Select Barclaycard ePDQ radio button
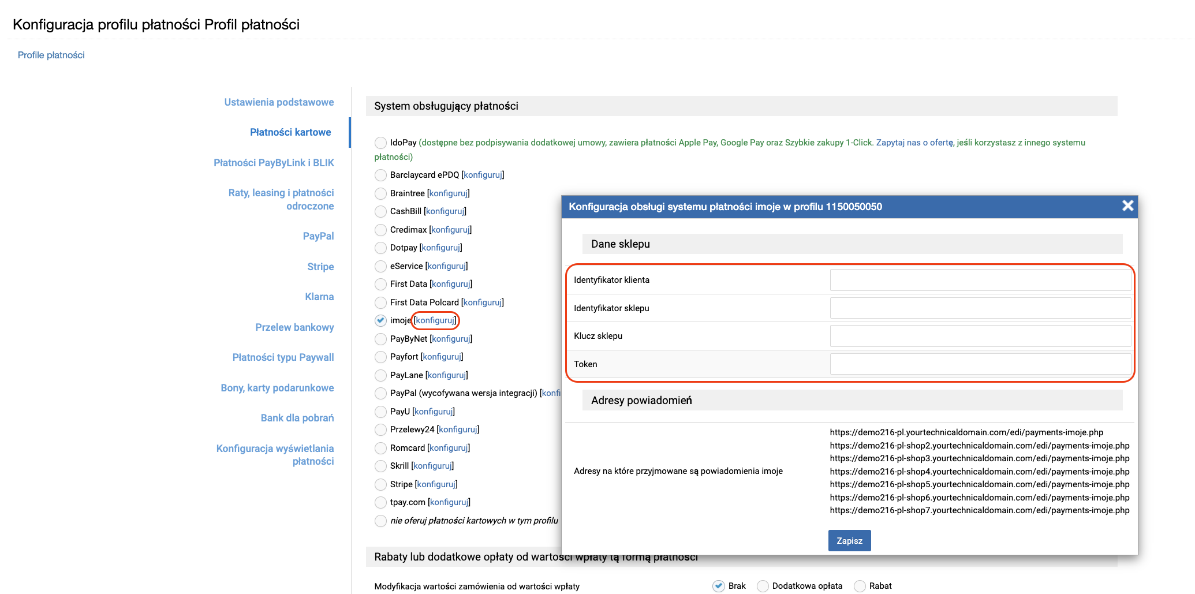Screen dimensions: 1195x594 380,175
